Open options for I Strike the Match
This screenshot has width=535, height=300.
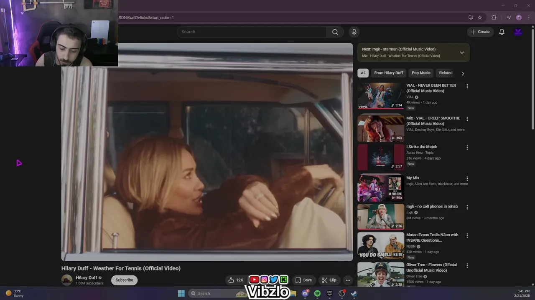[467, 147]
